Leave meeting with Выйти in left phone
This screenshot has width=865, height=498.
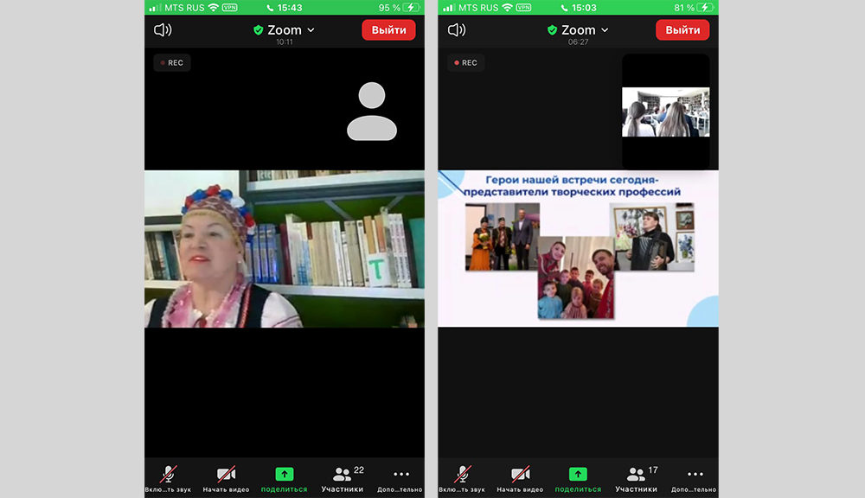(388, 30)
